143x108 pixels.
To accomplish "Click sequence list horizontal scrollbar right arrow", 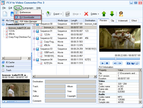I will [95, 76].
